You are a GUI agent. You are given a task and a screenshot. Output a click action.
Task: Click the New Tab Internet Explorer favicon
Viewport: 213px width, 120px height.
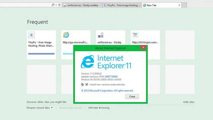click(x=145, y=5)
